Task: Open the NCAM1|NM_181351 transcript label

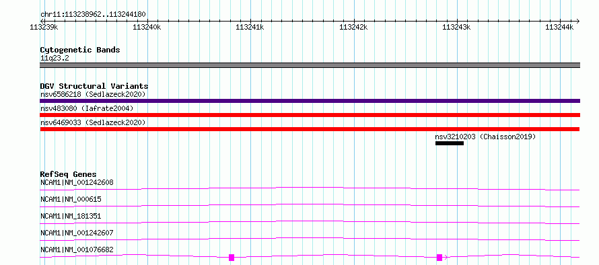Action: 71,216
